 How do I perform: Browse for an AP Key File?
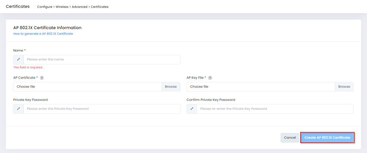click(344, 87)
